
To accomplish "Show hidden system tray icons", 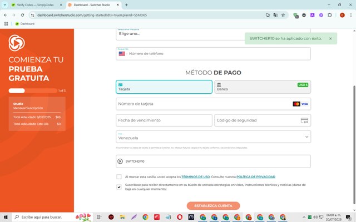I will coord(304,217).
